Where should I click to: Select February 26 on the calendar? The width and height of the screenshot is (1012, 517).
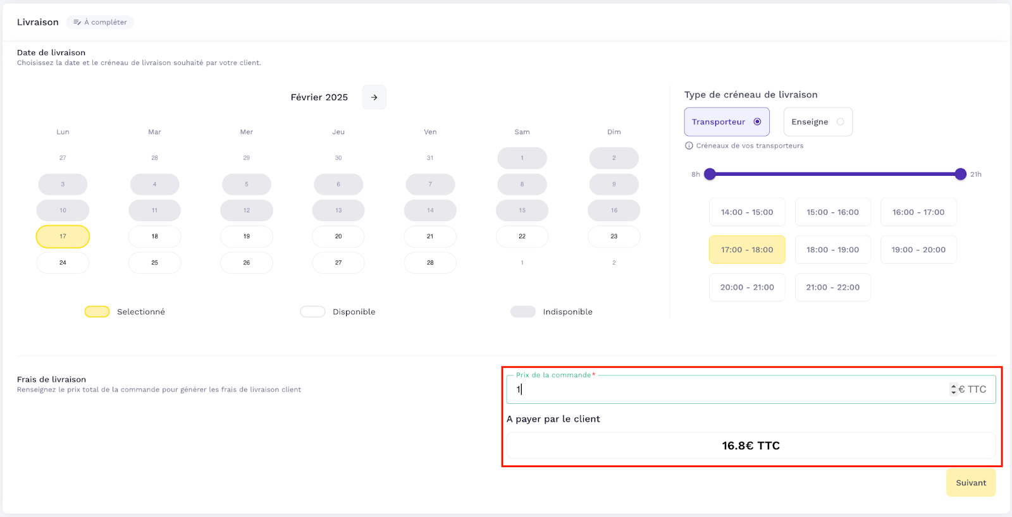tap(246, 263)
